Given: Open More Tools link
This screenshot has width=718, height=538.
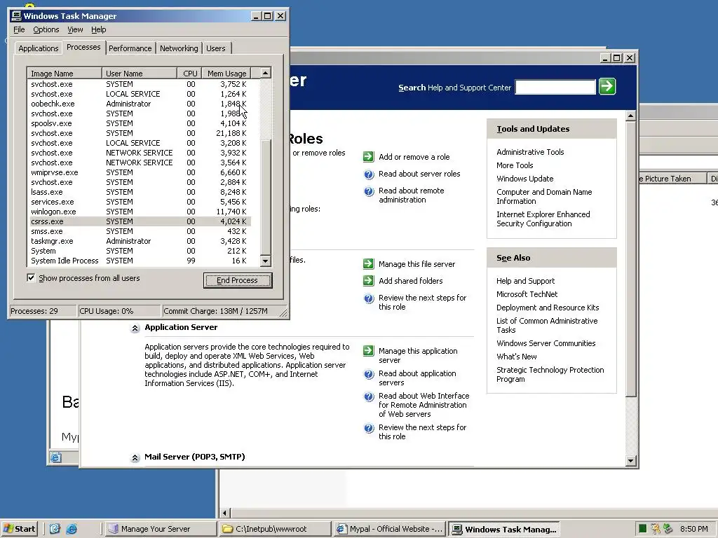Looking at the screenshot, I should [x=515, y=165].
